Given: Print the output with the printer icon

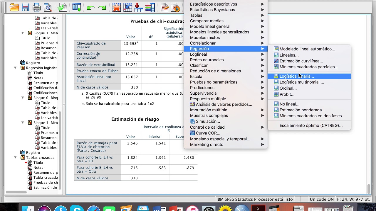Looking at the screenshot, I should coord(37,7).
